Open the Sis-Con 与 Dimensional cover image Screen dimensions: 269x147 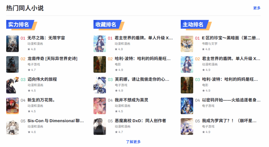[x=12, y=127]
